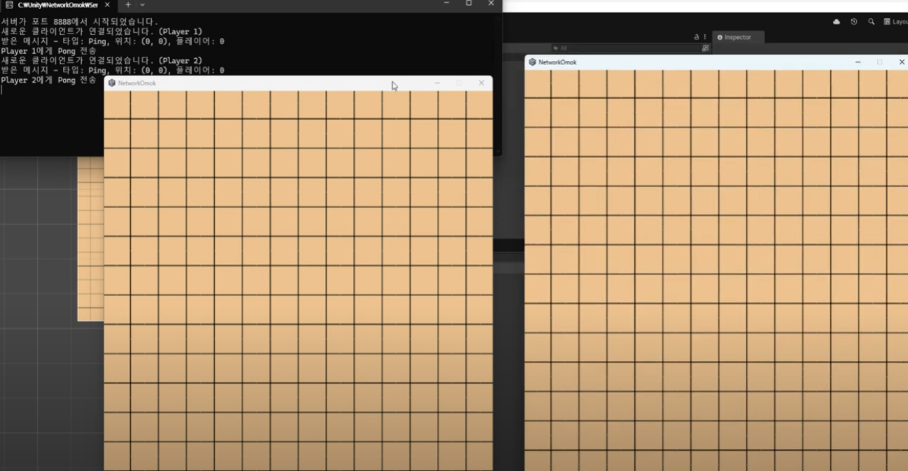This screenshot has height=471, width=908.
Task: Open the three-dot panel options menu
Action: coord(705,37)
